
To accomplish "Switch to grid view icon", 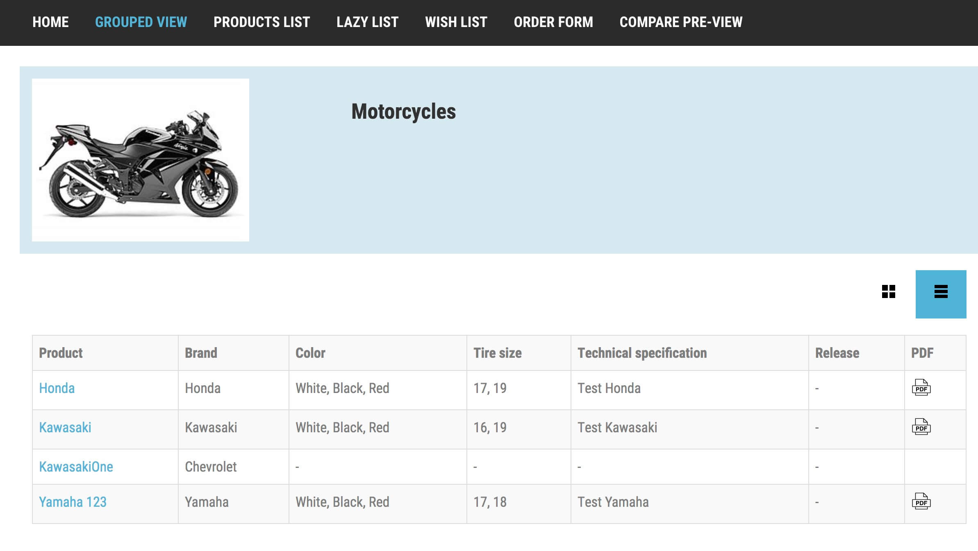I will point(888,291).
